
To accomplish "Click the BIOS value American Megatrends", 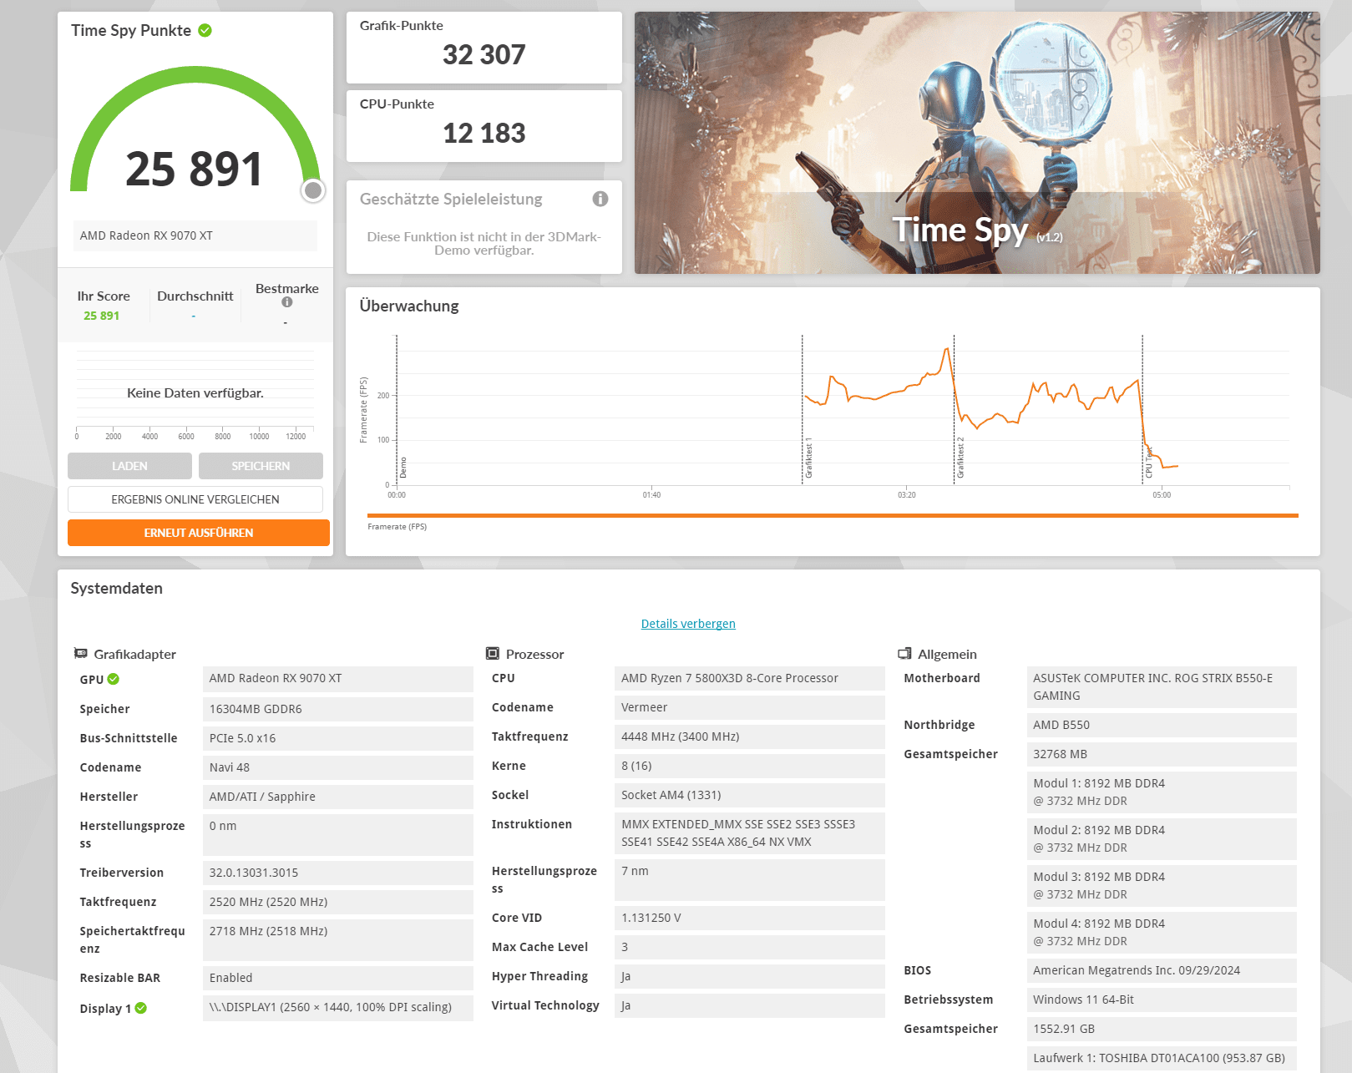I will (x=1162, y=970).
